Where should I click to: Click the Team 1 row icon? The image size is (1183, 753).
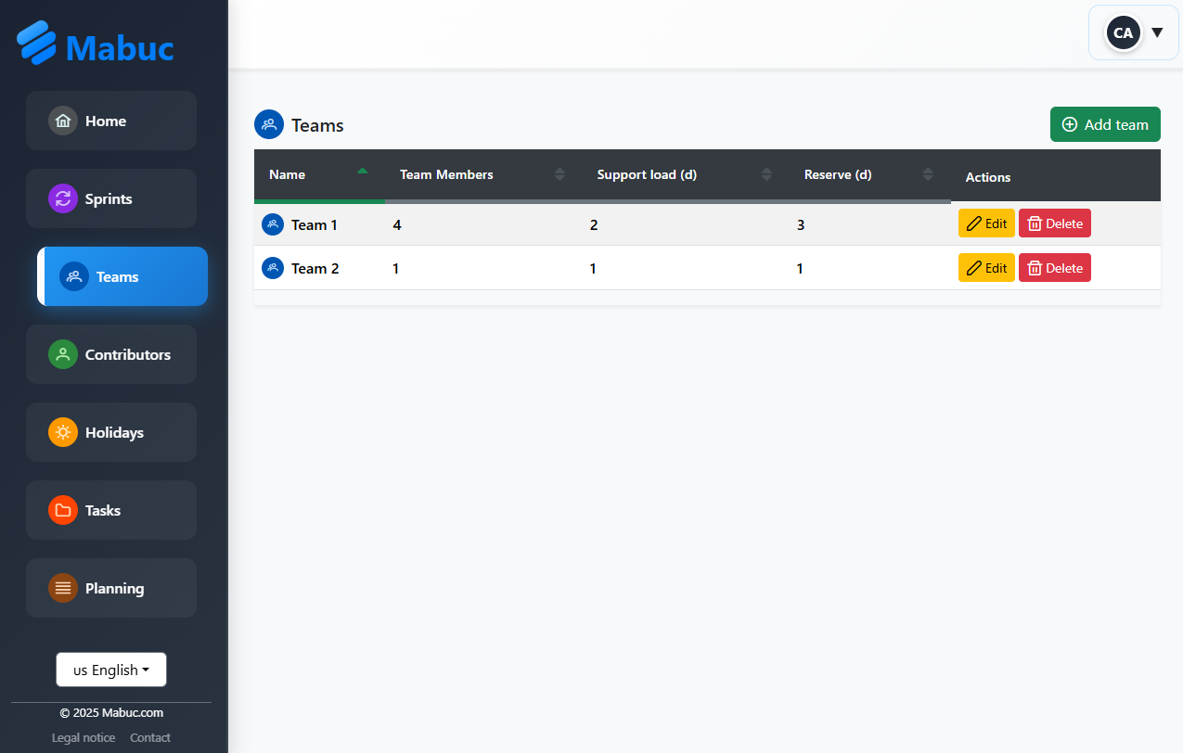tap(273, 224)
